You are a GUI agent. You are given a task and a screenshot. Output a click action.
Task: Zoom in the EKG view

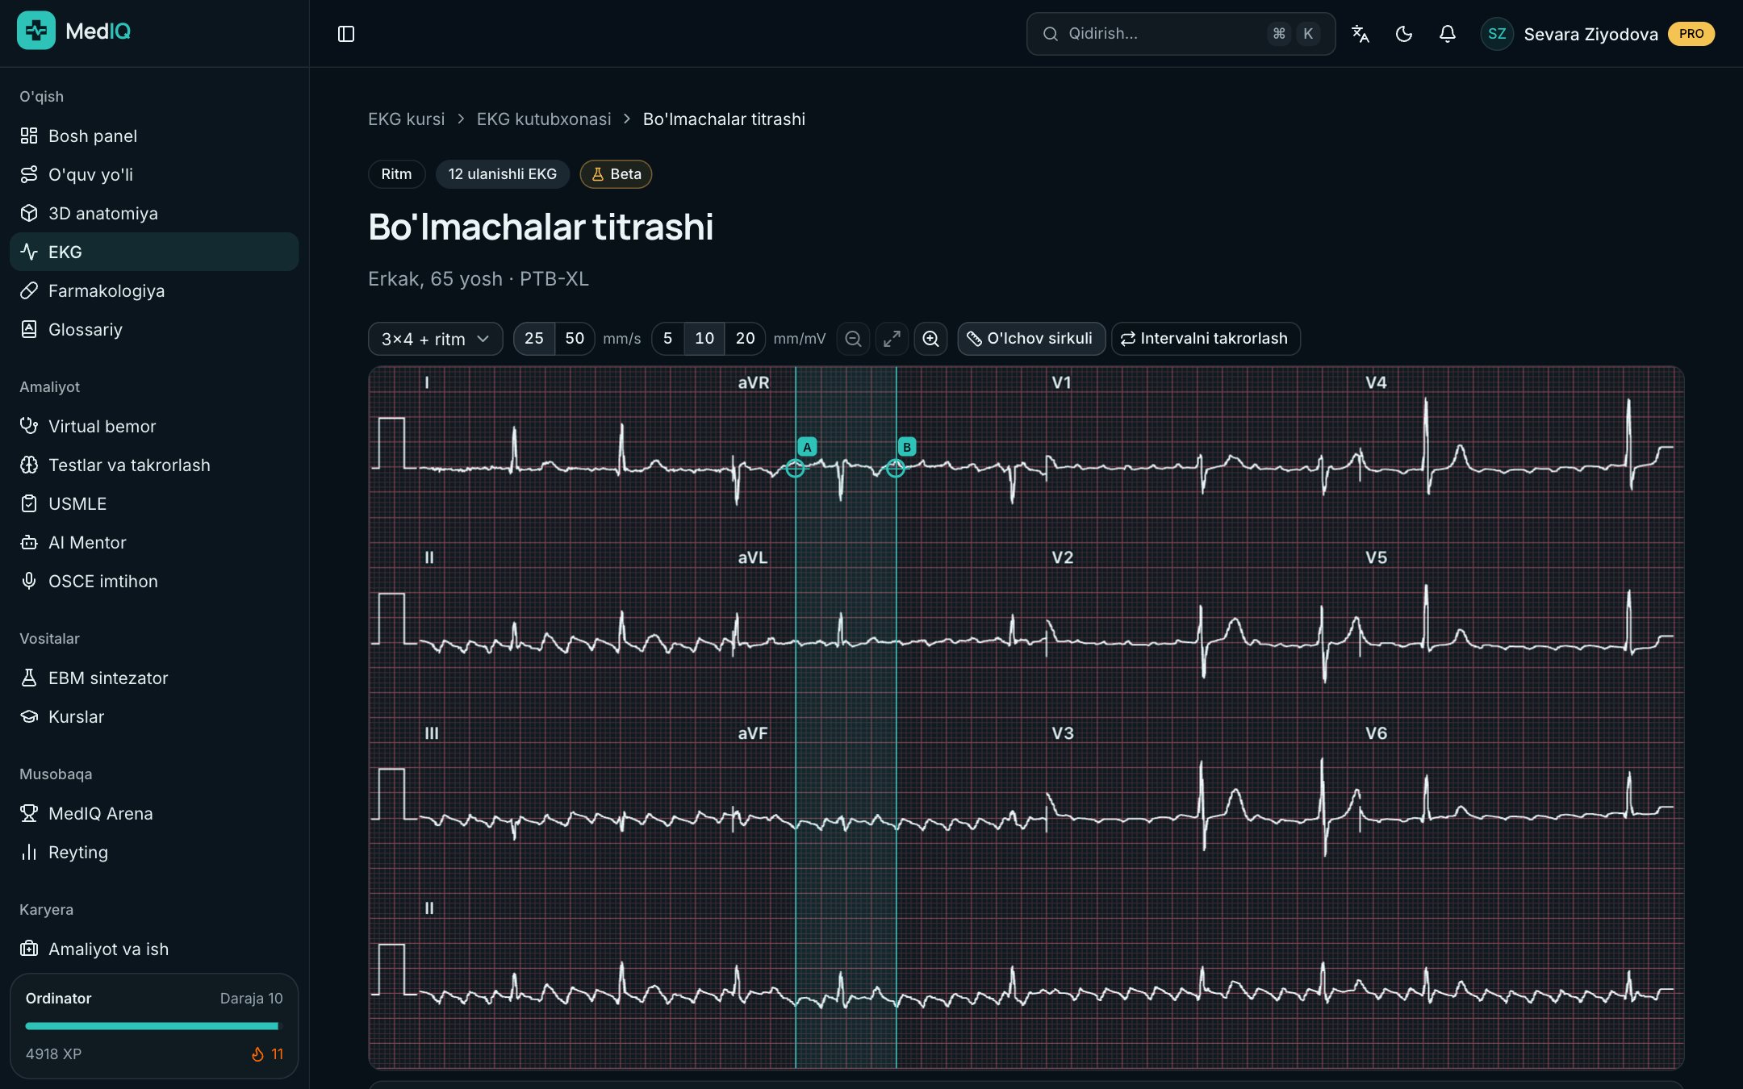[930, 339]
